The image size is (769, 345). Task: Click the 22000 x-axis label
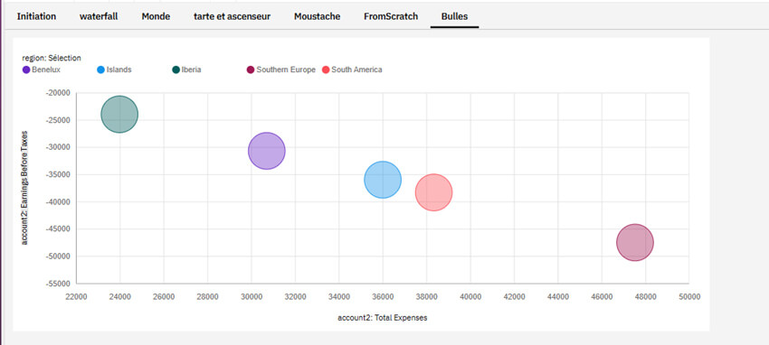point(77,296)
